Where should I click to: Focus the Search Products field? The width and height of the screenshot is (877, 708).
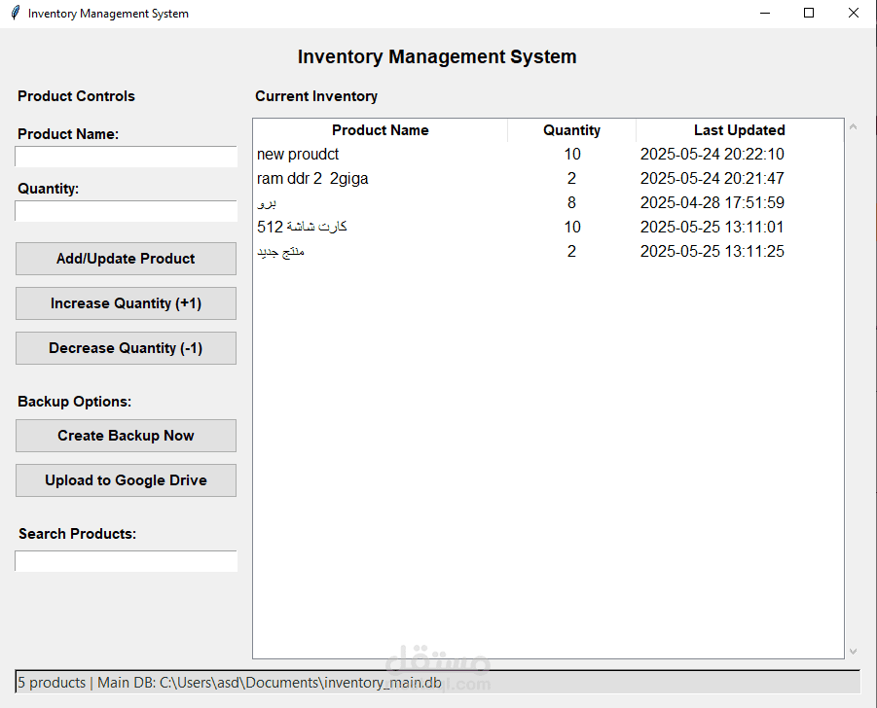click(126, 561)
